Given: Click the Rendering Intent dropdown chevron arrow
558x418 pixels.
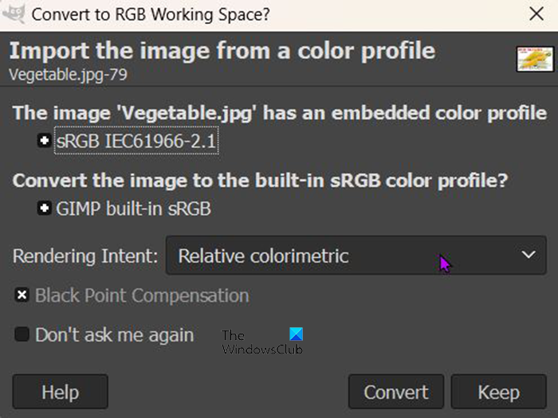Looking at the screenshot, I should point(528,256).
